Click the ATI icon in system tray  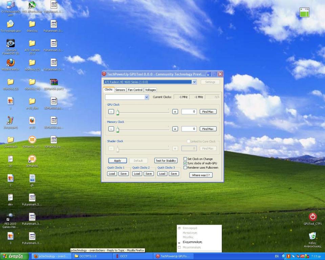coord(302,256)
